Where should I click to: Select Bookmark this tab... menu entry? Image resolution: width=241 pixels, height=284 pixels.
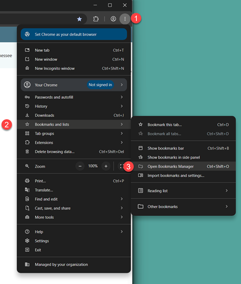tap(183, 125)
